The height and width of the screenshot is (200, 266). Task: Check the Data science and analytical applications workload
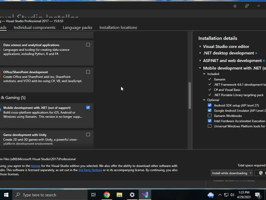[x=88, y=45]
